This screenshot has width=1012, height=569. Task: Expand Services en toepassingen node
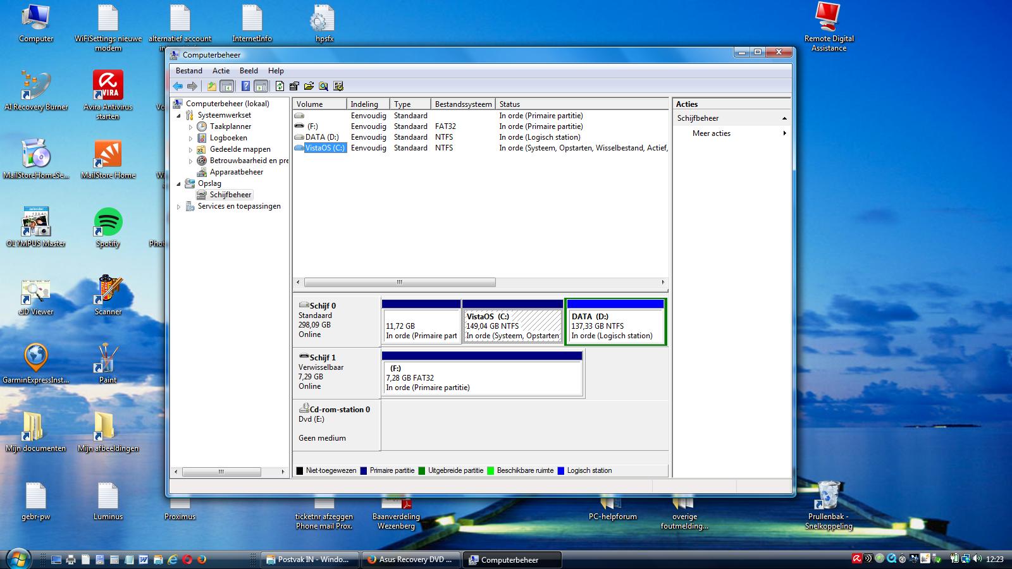(x=178, y=207)
